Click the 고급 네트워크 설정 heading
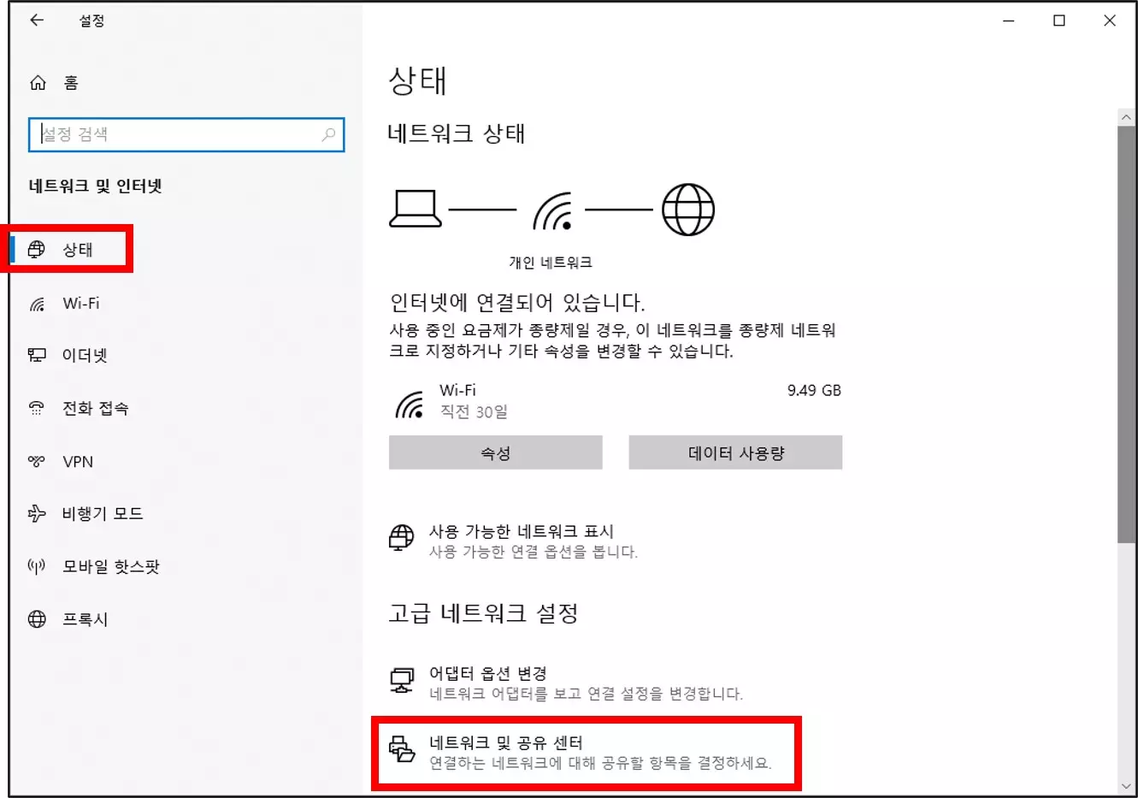The height and width of the screenshot is (798, 1138). [x=484, y=613]
